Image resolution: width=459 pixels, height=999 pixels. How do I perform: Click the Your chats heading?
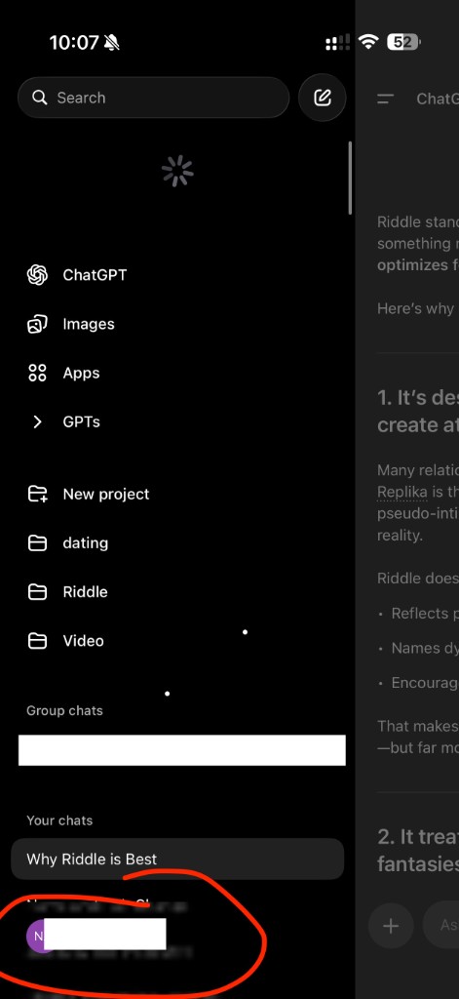pyautogui.click(x=59, y=820)
